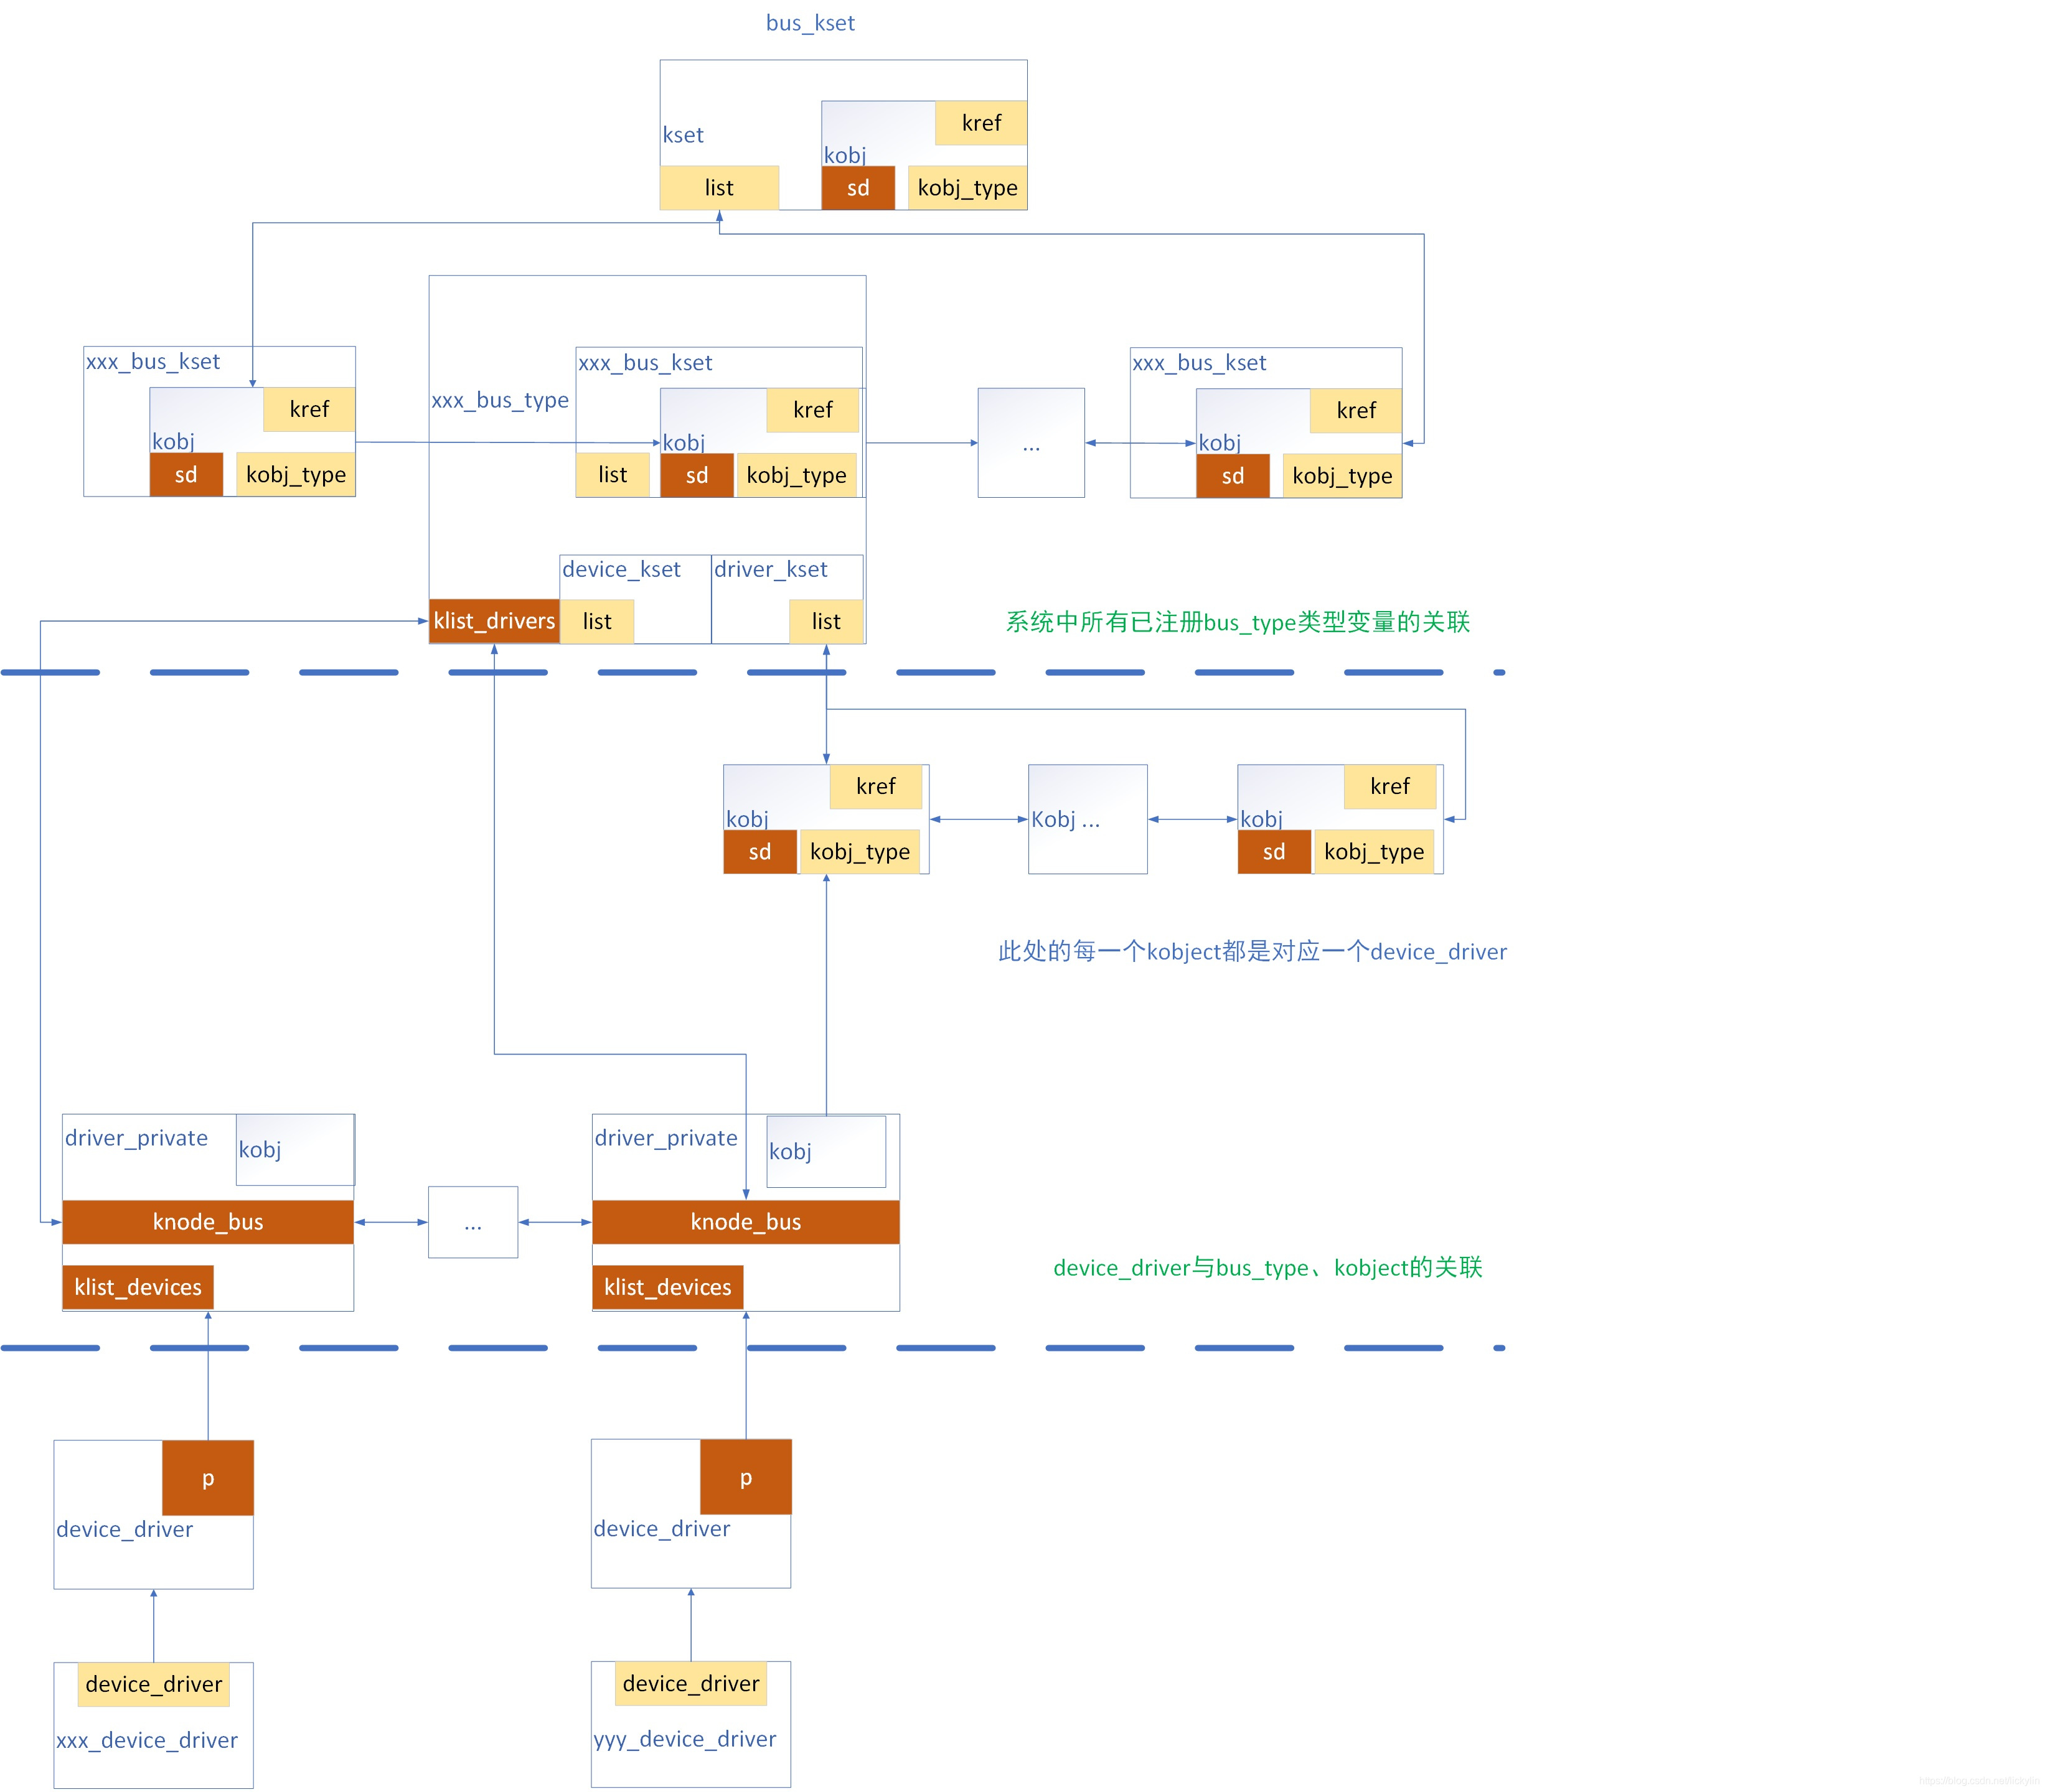Select the yyy_device_driver label
This screenshot has height=1792, width=2045.
684,1739
